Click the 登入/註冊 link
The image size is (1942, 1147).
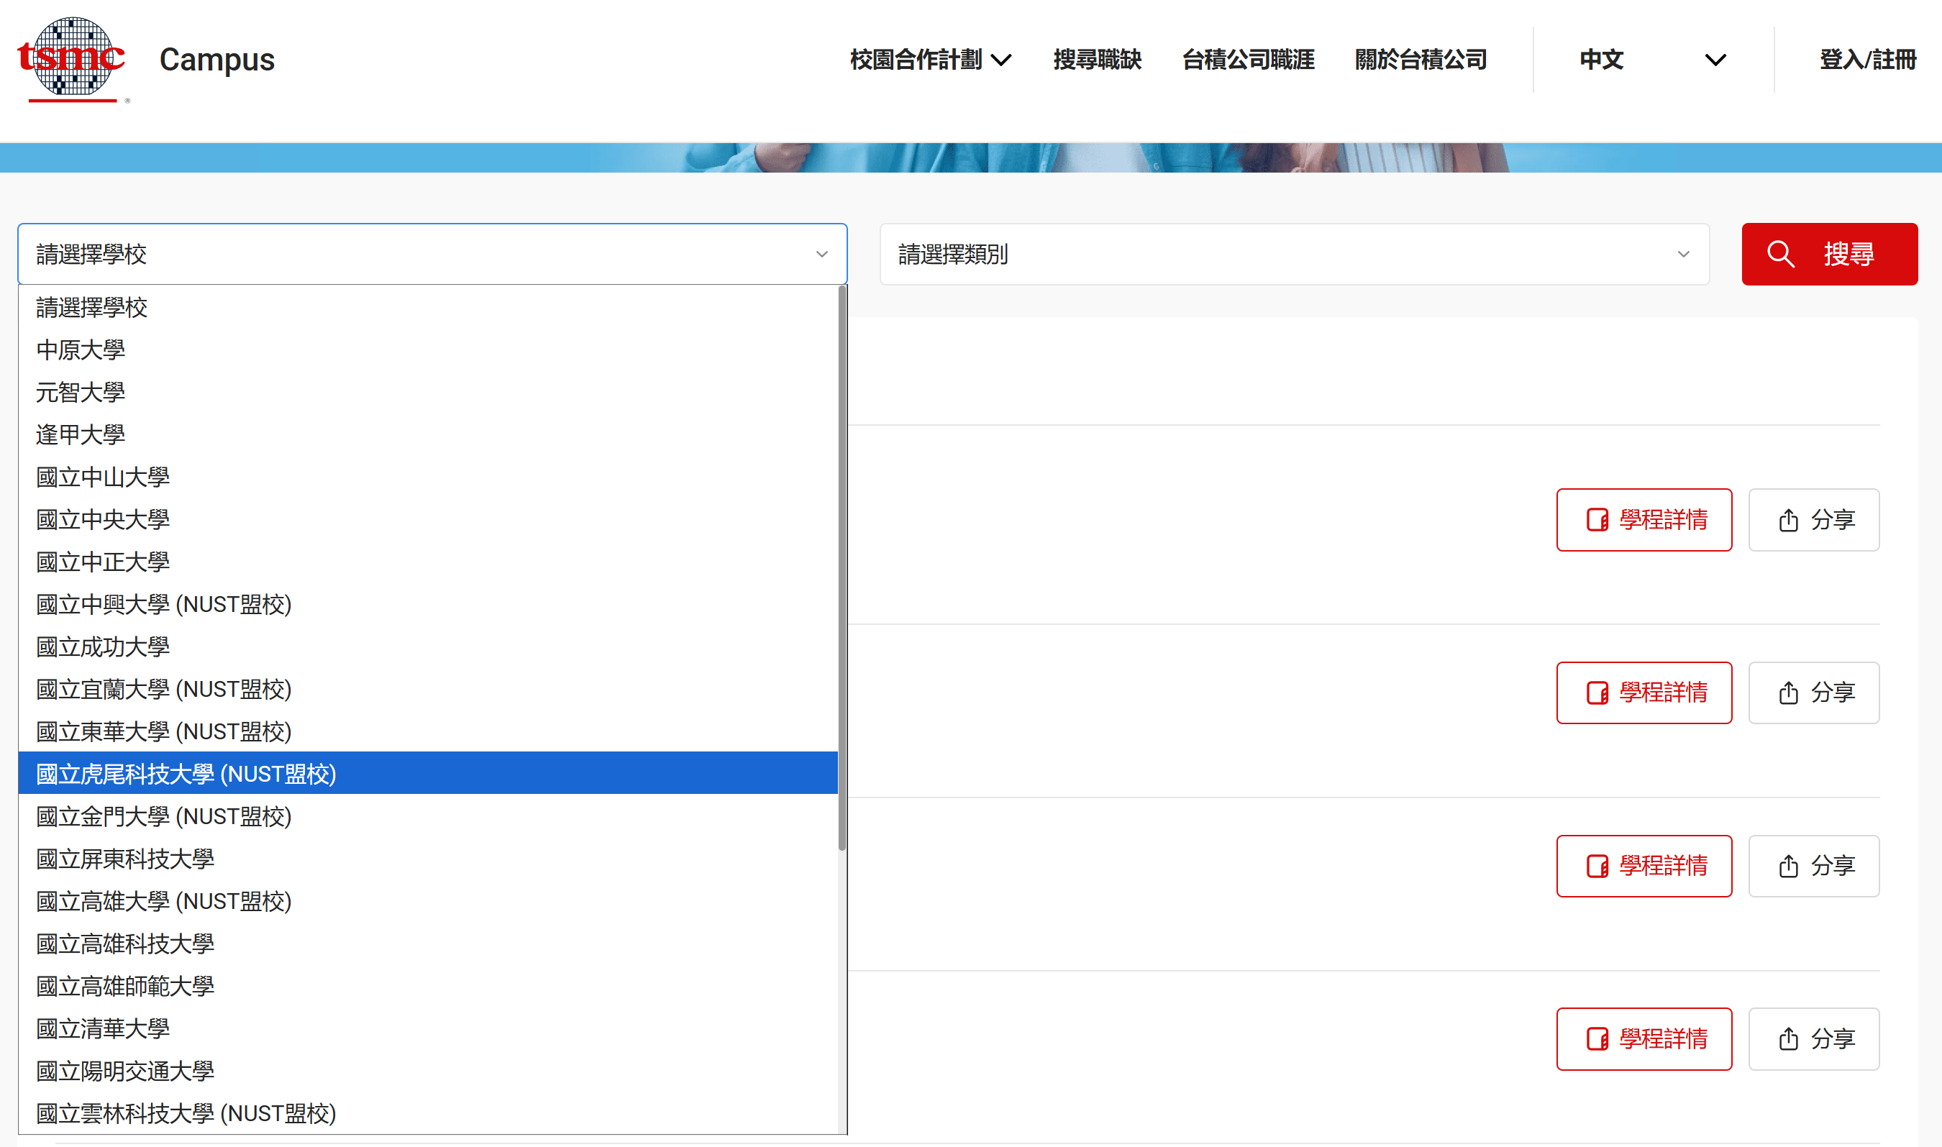pyautogui.click(x=1869, y=59)
